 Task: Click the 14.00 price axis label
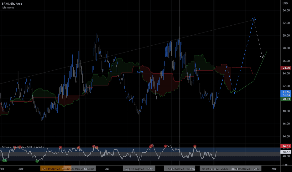click(x=286, y=136)
